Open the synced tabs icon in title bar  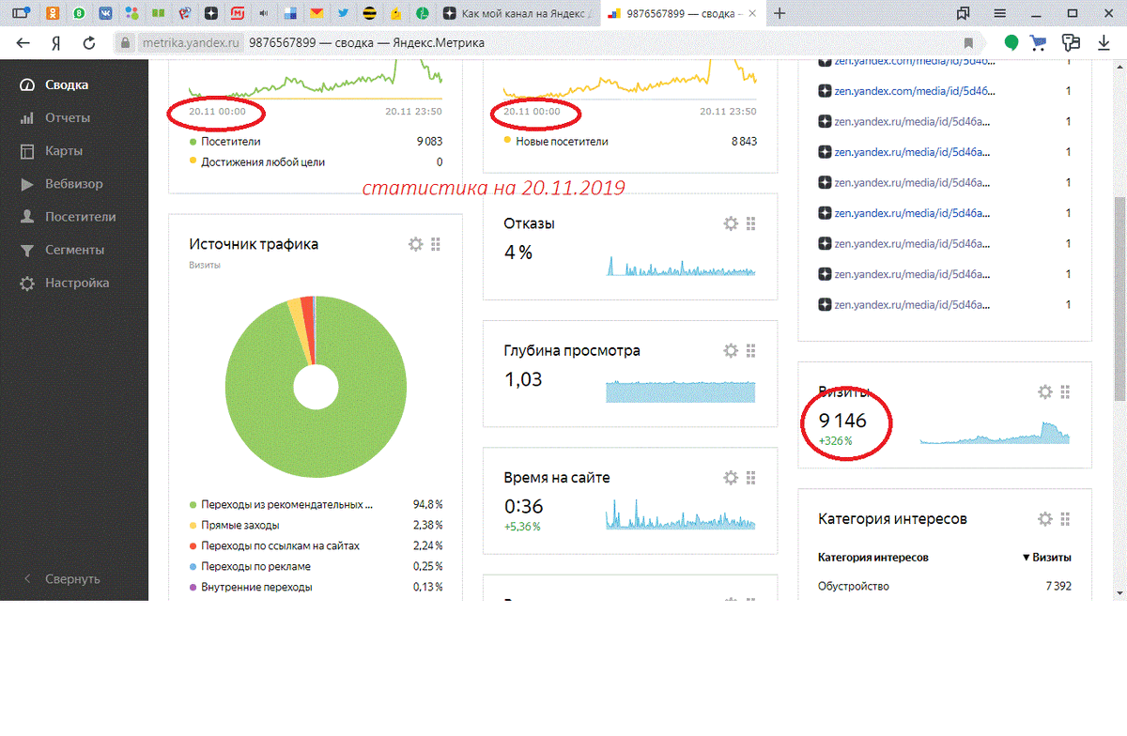(x=964, y=14)
